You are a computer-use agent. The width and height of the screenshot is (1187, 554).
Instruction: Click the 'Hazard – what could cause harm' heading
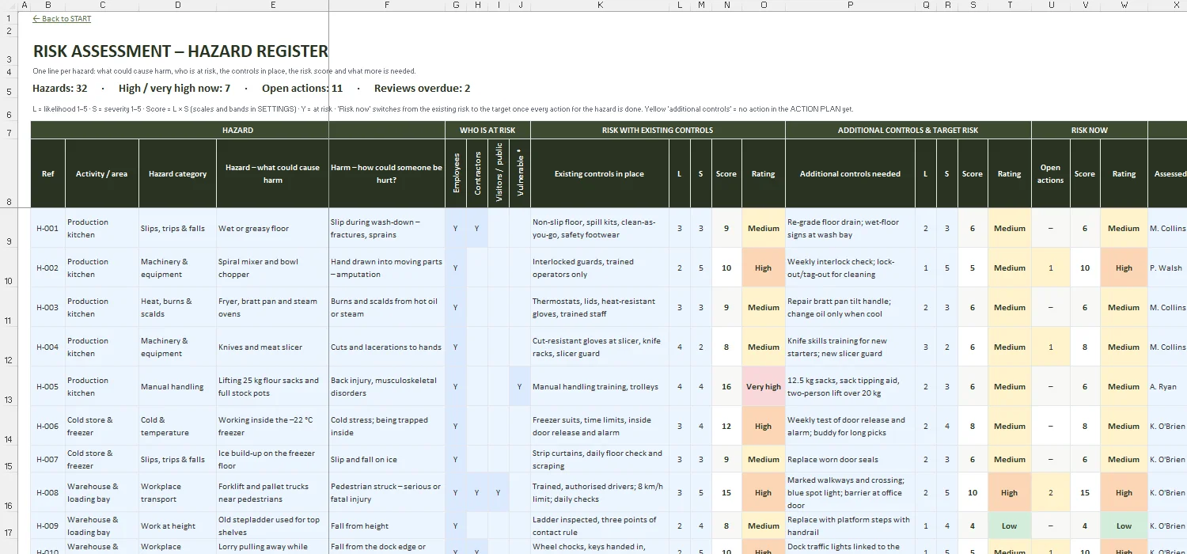[x=272, y=173]
